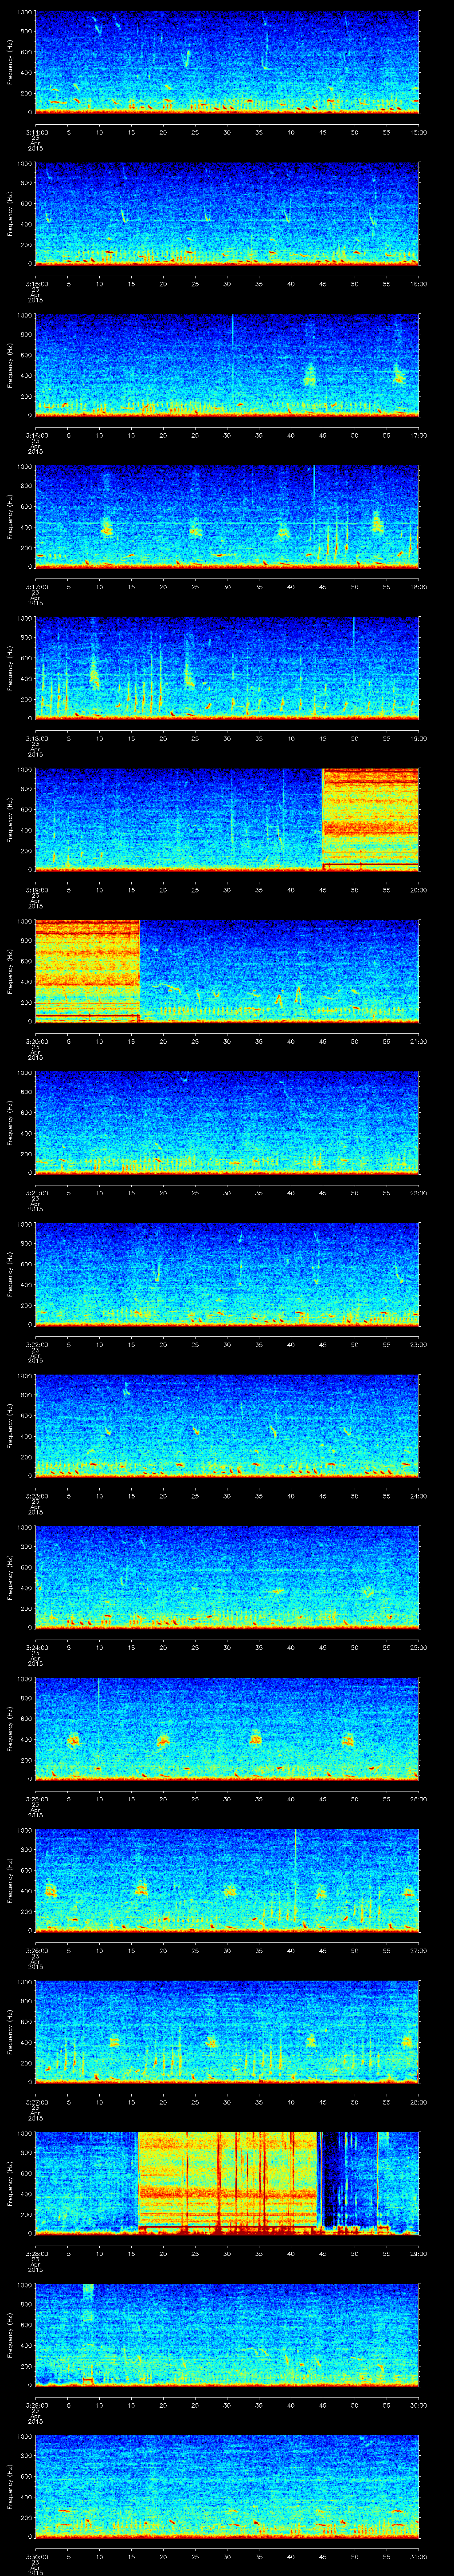
Task: Click the '31:00' end time label of the last panel
Action: [419, 2556]
